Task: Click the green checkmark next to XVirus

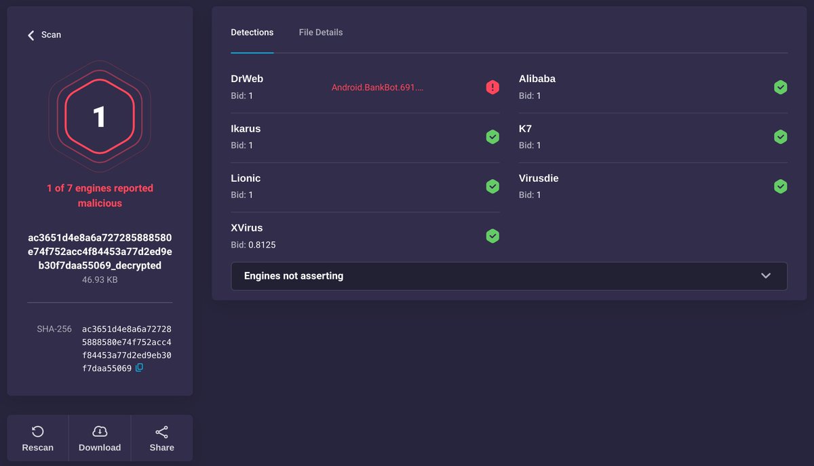Action: point(492,235)
